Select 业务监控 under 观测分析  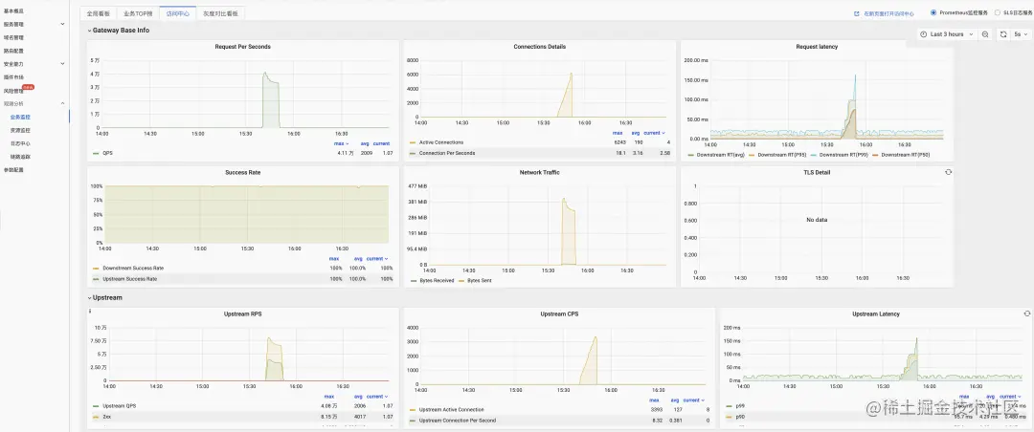tap(20, 117)
